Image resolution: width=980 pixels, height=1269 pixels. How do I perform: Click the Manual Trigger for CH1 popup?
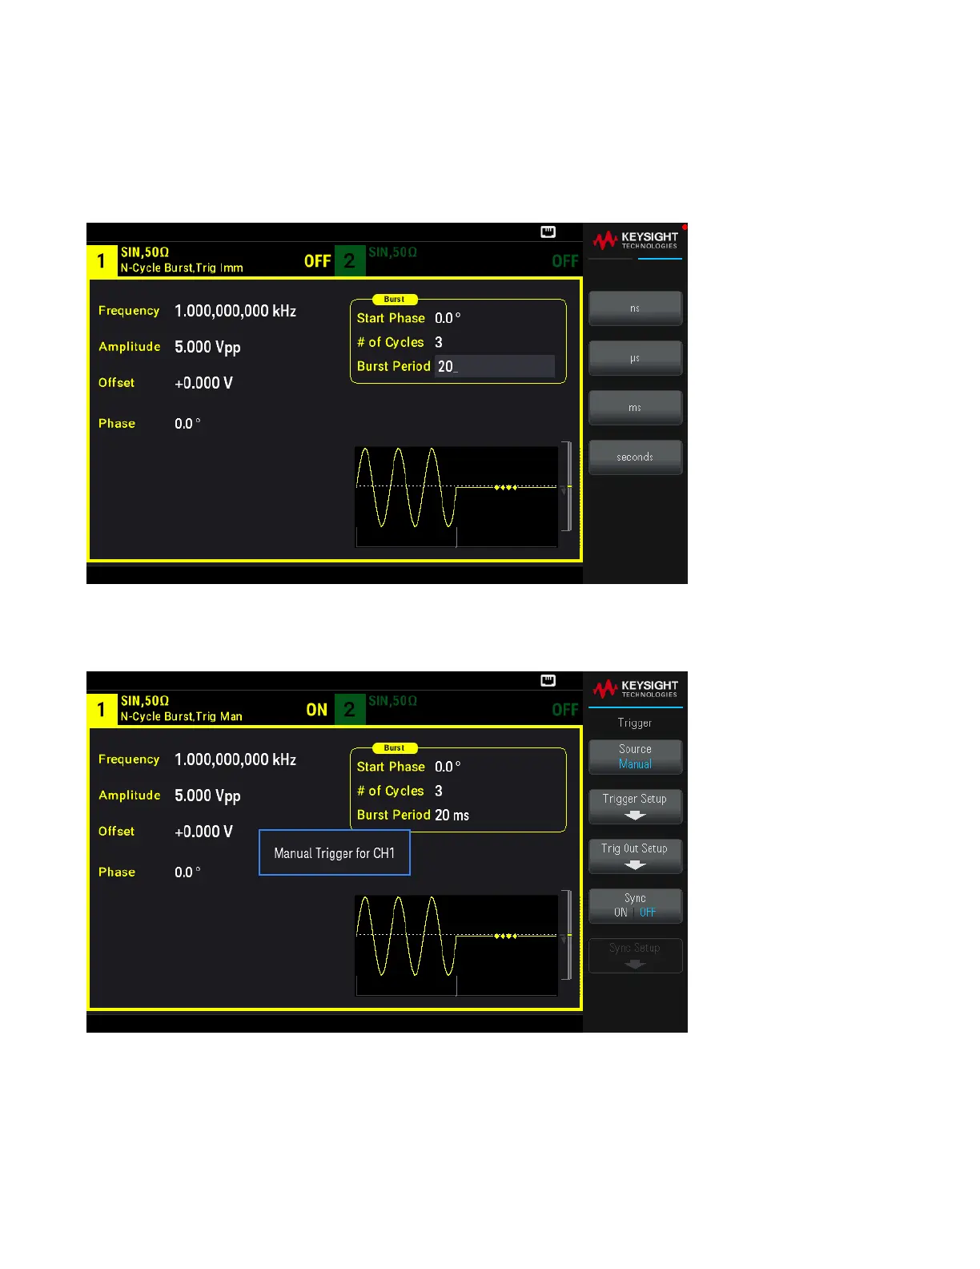pos(335,852)
